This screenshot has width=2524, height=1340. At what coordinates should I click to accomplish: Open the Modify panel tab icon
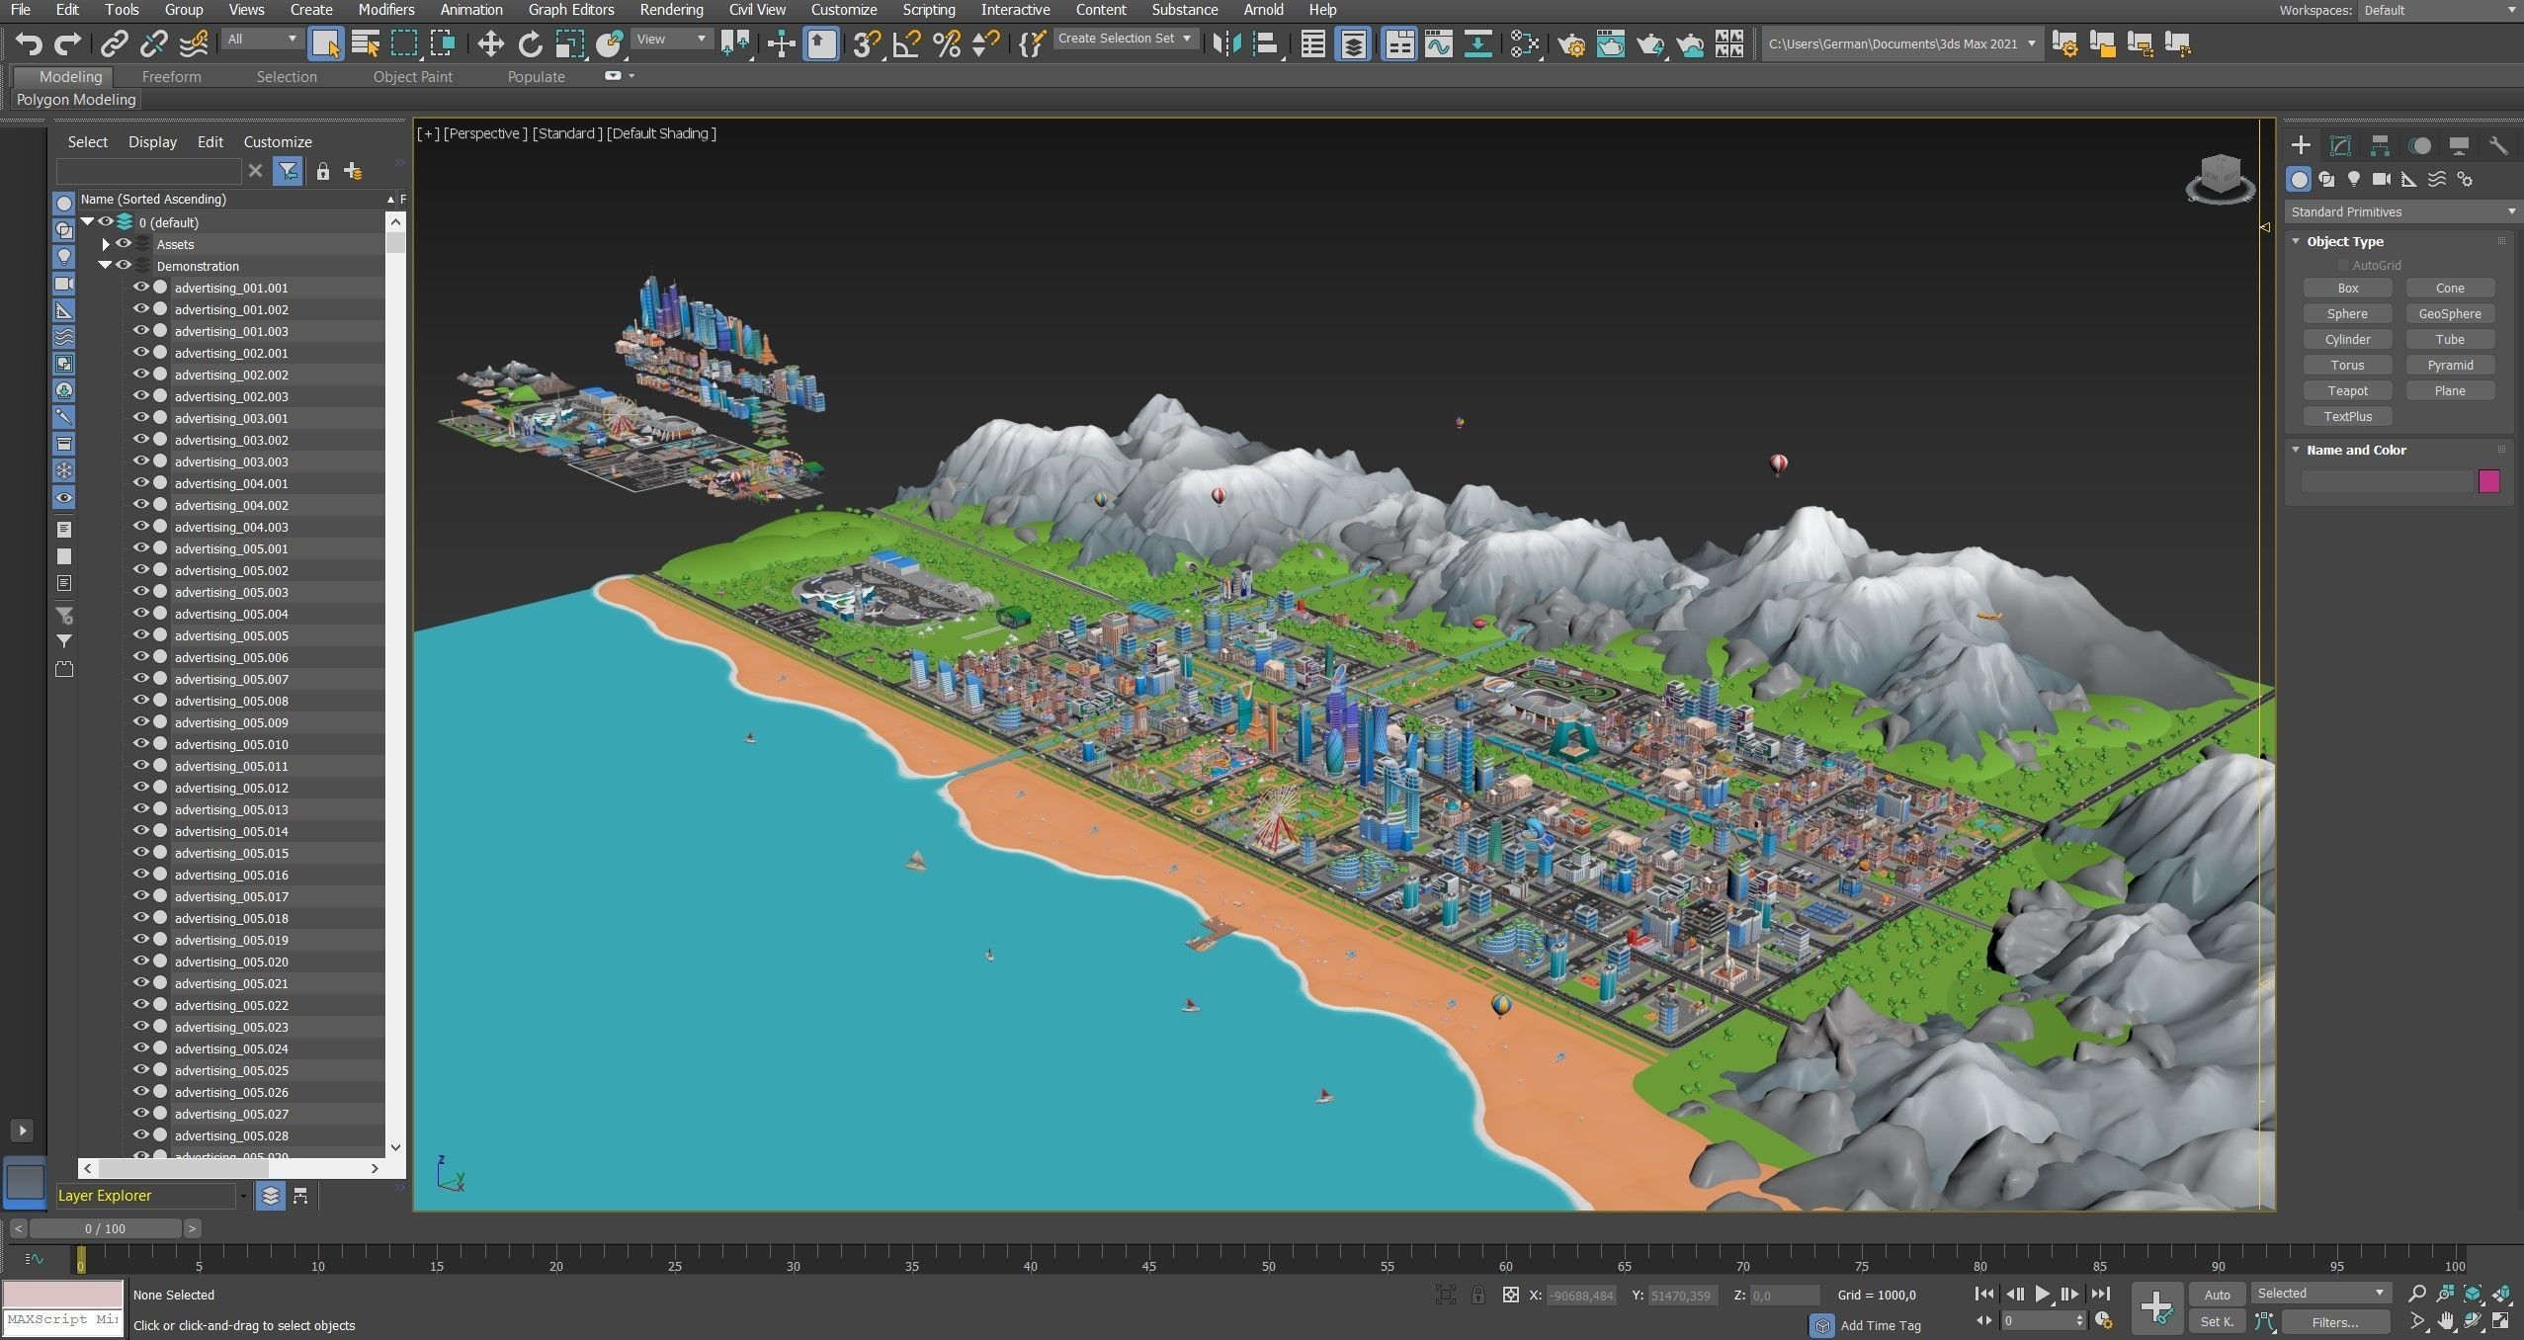point(2340,145)
